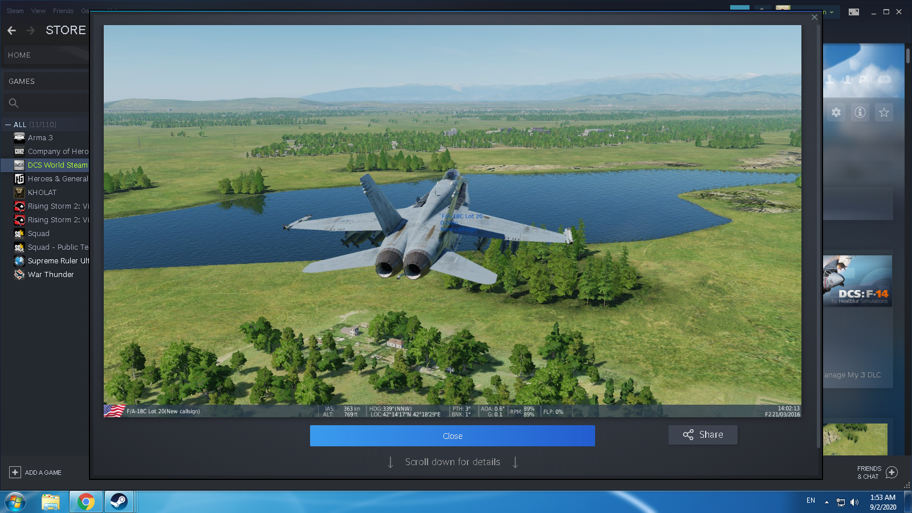Show hidden system tray icons arrow

(x=826, y=502)
